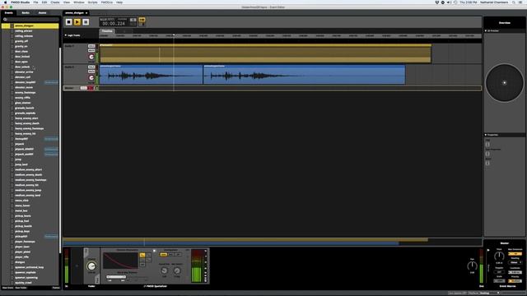Solo the Audio 1 track

coord(91,46)
